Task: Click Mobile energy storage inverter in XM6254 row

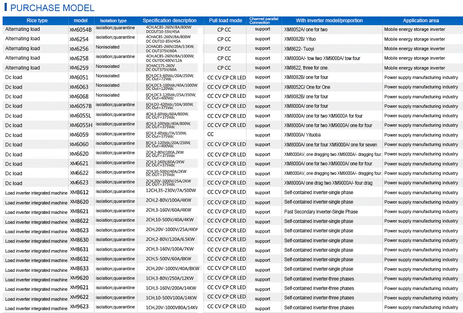Action: 414,39
